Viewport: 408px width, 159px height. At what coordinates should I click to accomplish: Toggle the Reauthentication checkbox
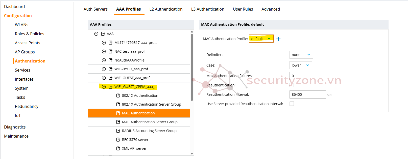(292, 85)
